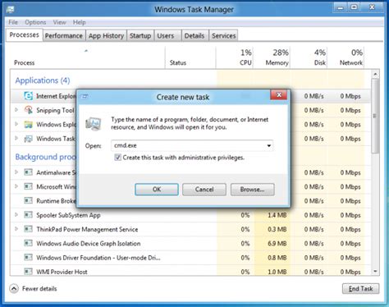Switch to the Details tab

[x=194, y=36]
